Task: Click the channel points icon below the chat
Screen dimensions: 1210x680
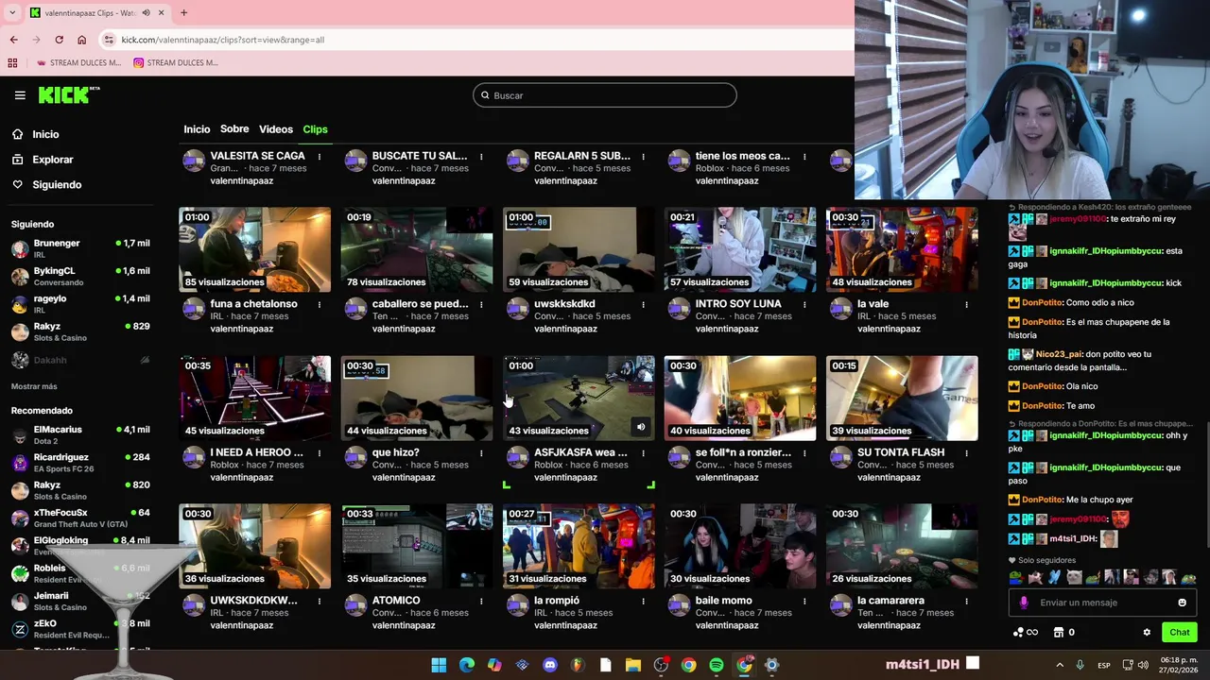Action: point(1025,633)
